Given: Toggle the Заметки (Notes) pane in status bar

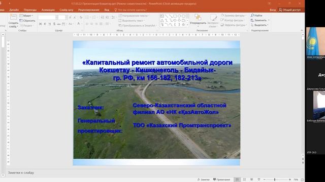Looking at the screenshot, I should click(x=204, y=179).
